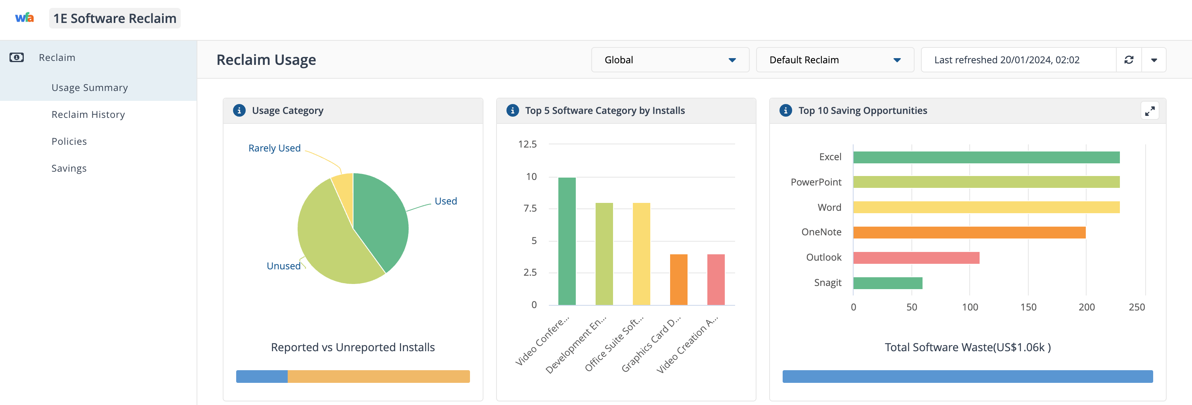The image size is (1192, 405).
Task: Click the Video Conference bar
Action: coord(567,241)
